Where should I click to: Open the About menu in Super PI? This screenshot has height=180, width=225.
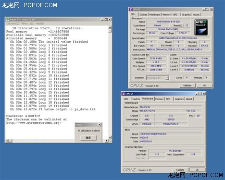point(27,24)
